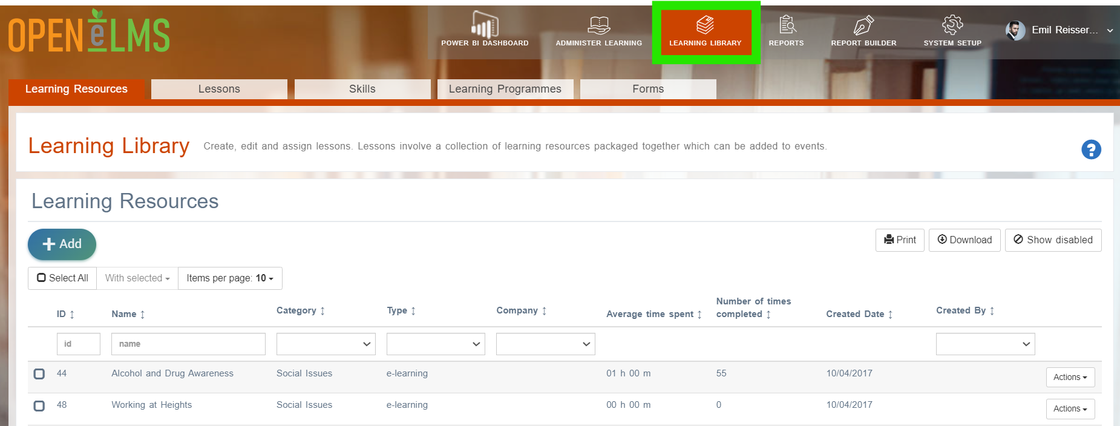
Task: Toggle Show disabled resources
Action: [1053, 240]
